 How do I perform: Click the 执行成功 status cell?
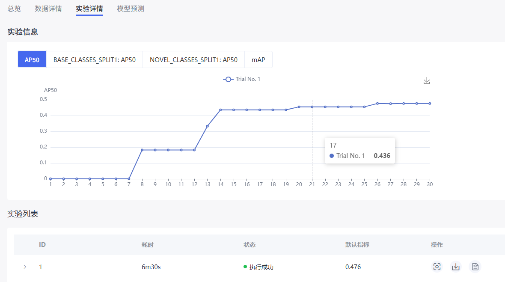point(258,267)
